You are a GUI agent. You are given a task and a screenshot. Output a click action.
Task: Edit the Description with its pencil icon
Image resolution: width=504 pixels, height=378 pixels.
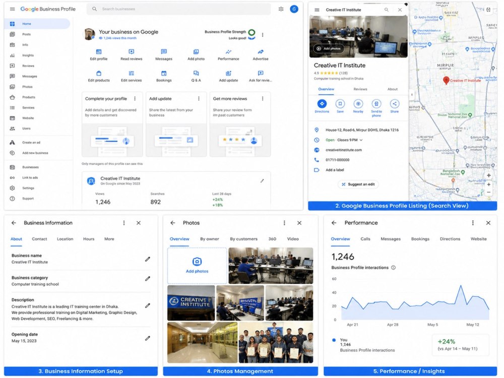(148, 306)
